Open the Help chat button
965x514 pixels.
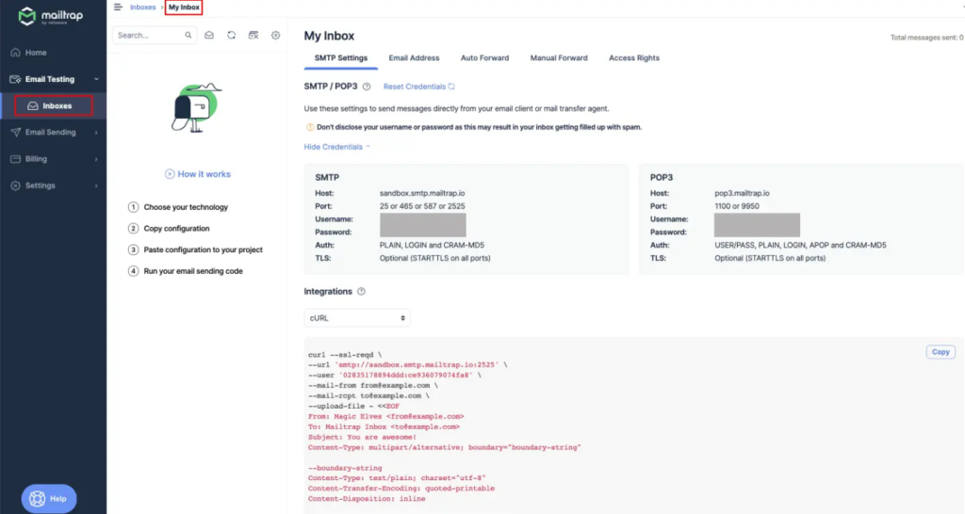(x=49, y=499)
